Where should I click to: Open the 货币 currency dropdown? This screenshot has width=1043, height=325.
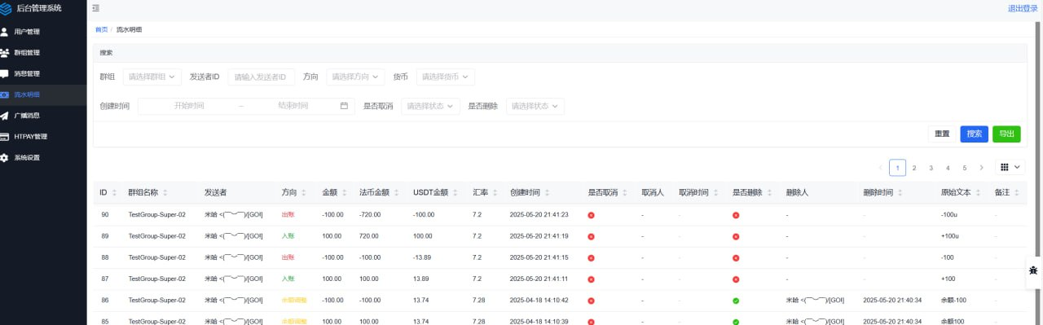(445, 77)
